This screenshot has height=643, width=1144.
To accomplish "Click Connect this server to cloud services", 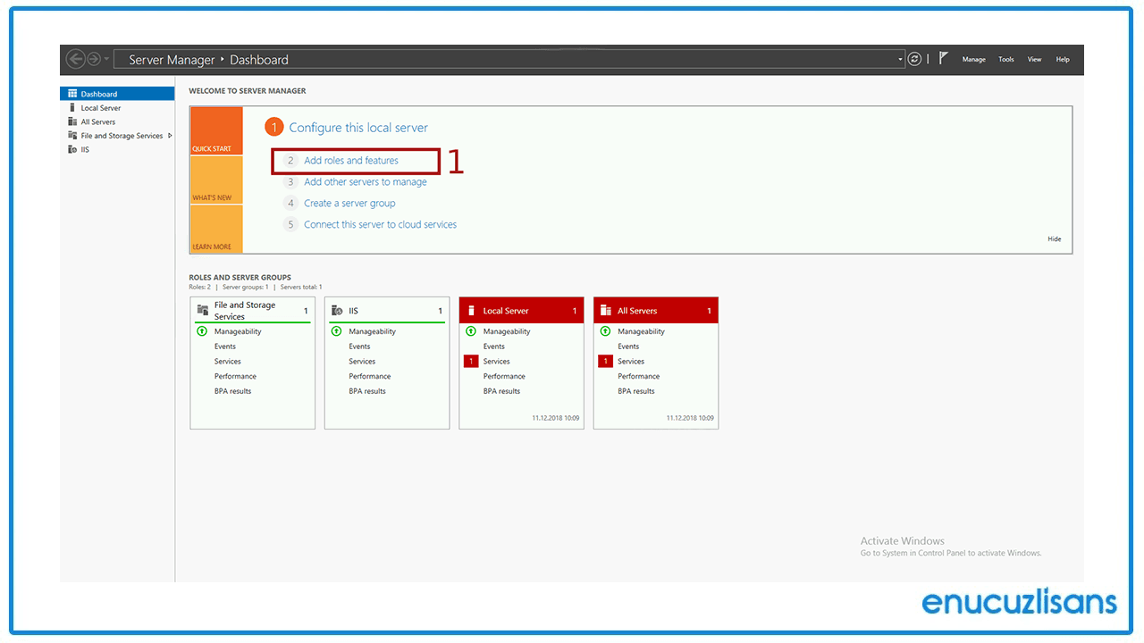I will (380, 225).
